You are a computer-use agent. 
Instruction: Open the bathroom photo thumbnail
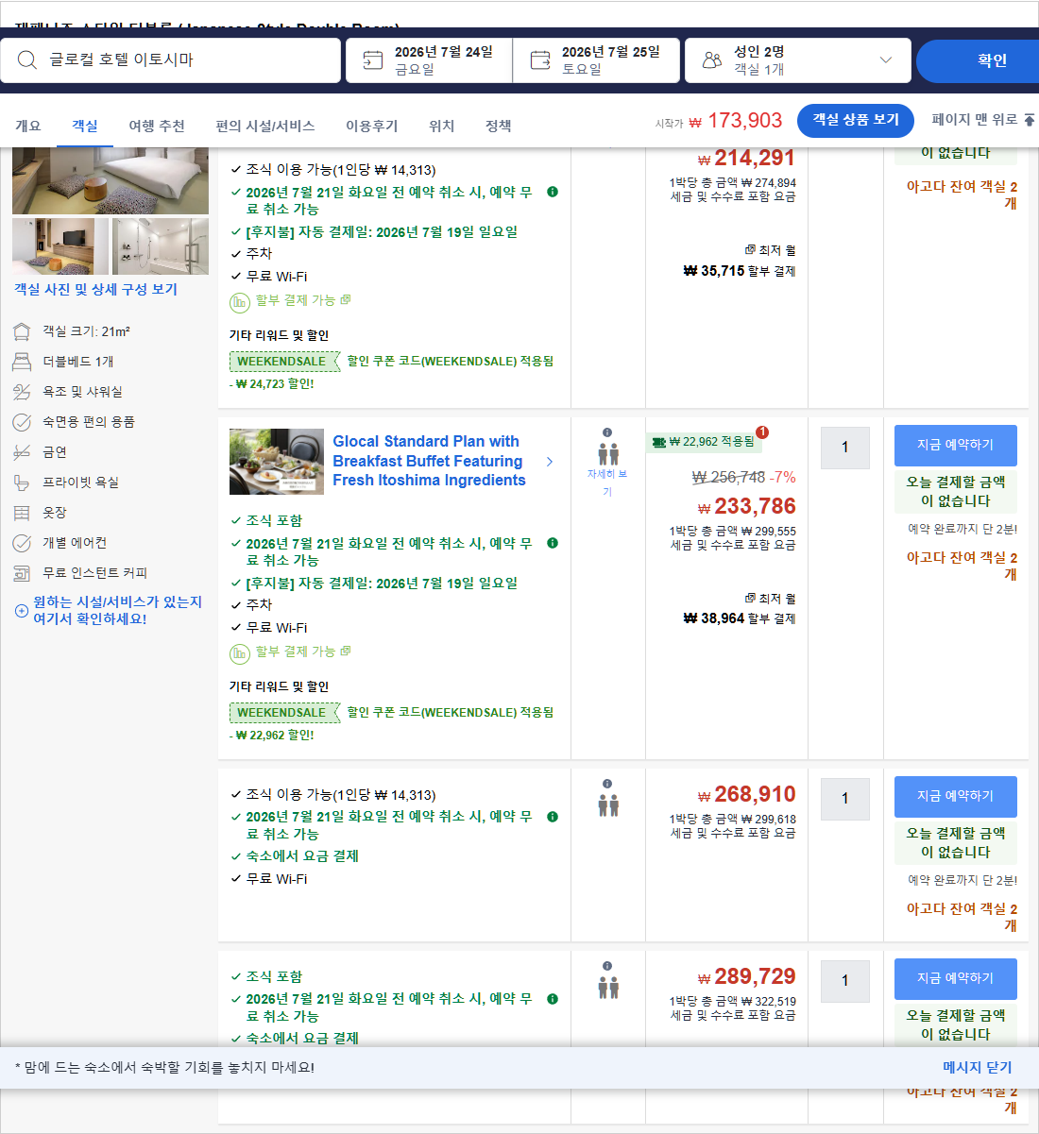click(161, 246)
